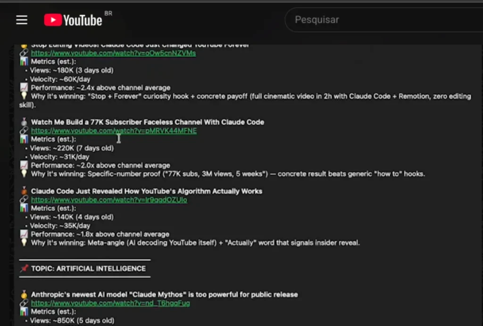Click trend chart icon beside '~1.8x above channel average'
483x326 pixels.
(x=24, y=234)
